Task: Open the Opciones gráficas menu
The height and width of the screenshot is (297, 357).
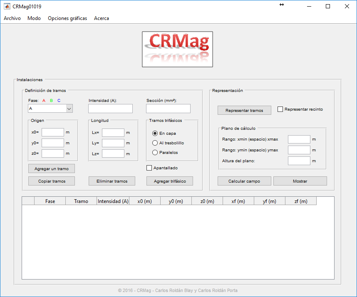Action: 67,18
